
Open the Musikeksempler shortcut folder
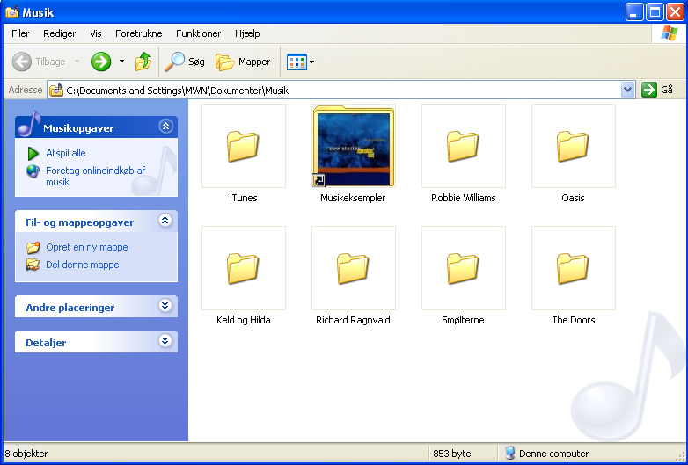point(353,147)
